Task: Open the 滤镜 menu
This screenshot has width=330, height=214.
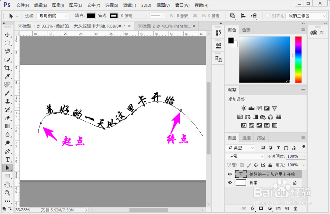Action: pyautogui.click(x=129, y=5)
